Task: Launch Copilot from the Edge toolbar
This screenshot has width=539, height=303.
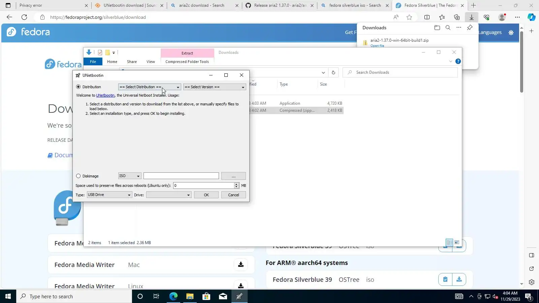Action: [532, 17]
